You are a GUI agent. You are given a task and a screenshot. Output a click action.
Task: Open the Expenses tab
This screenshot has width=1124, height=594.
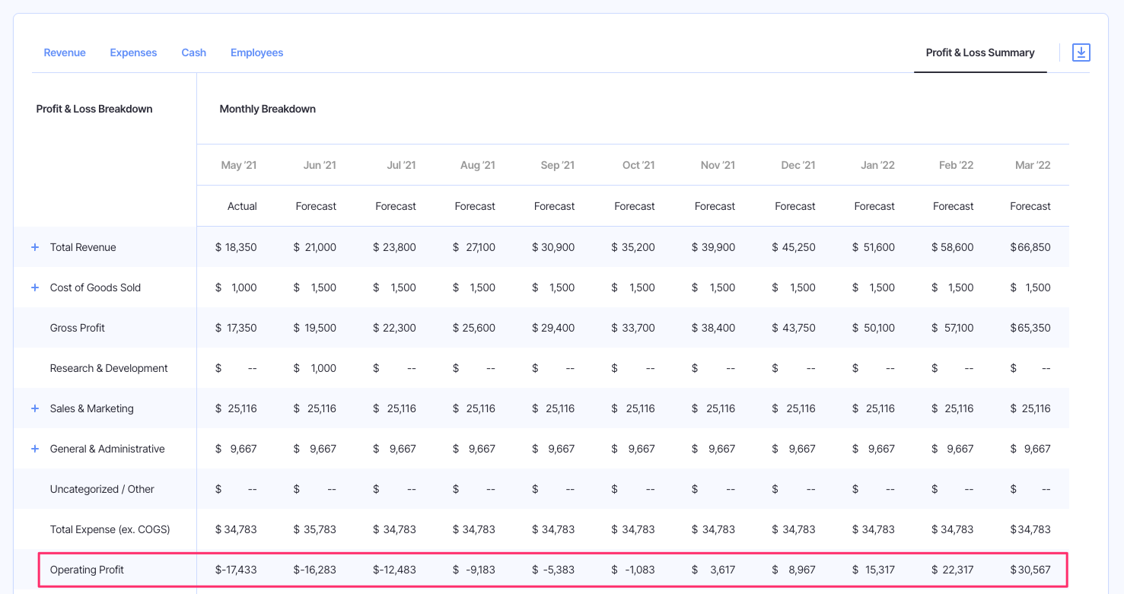pos(133,52)
